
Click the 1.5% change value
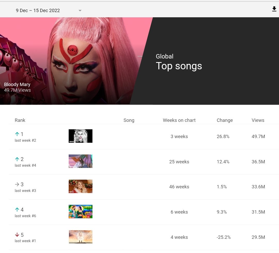coord(222,187)
